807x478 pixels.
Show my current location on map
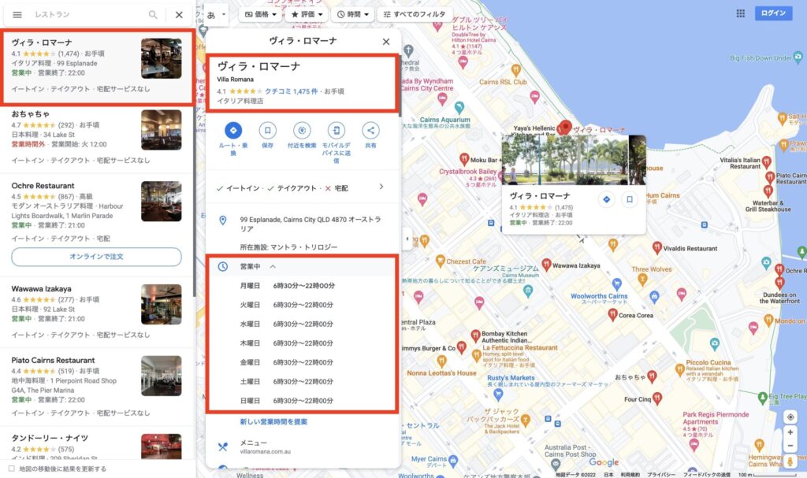pyautogui.click(x=790, y=417)
